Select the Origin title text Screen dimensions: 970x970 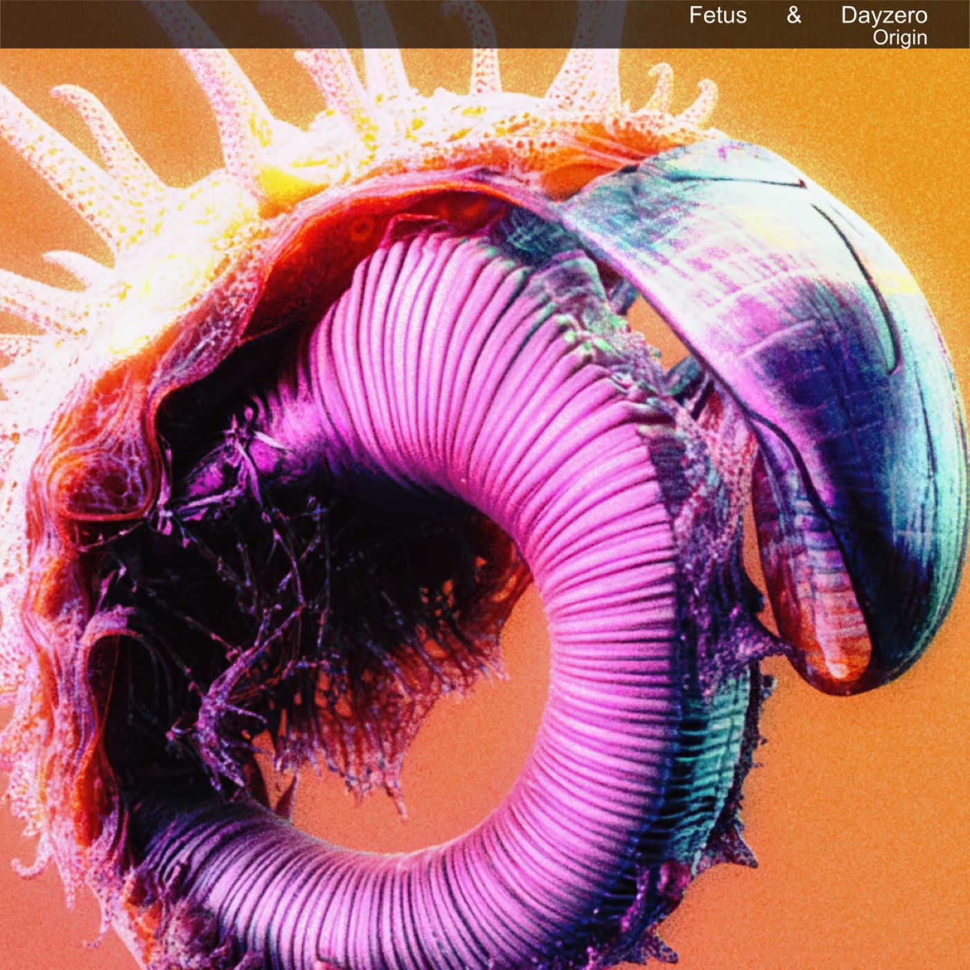(899, 37)
